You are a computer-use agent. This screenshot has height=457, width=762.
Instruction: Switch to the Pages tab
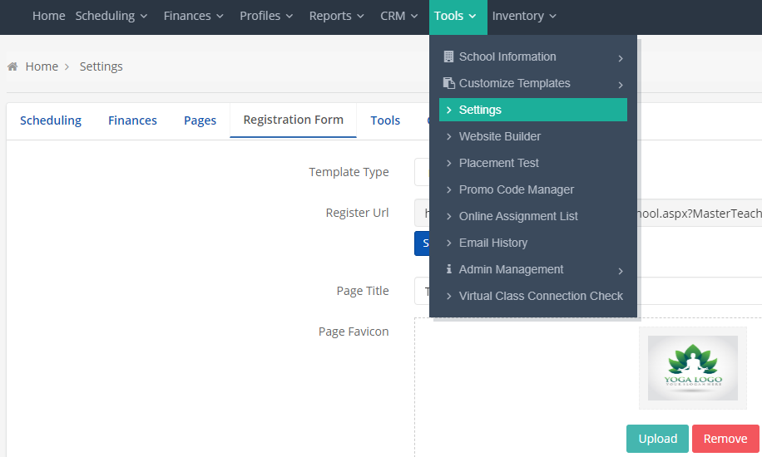tap(200, 120)
